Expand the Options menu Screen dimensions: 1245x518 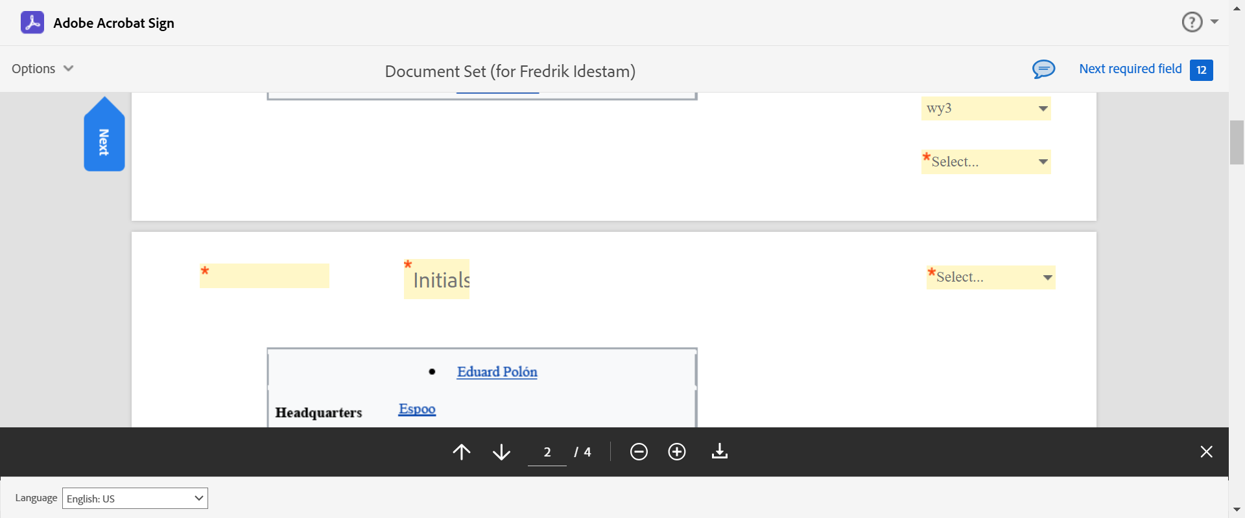click(42, 69)
